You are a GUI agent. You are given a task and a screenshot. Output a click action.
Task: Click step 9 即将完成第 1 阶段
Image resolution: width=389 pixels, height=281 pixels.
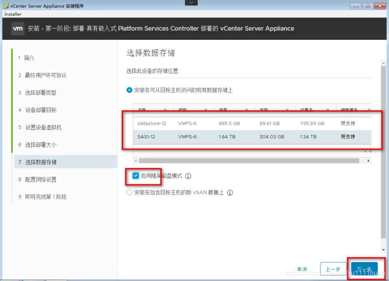[x=42, y=197]
